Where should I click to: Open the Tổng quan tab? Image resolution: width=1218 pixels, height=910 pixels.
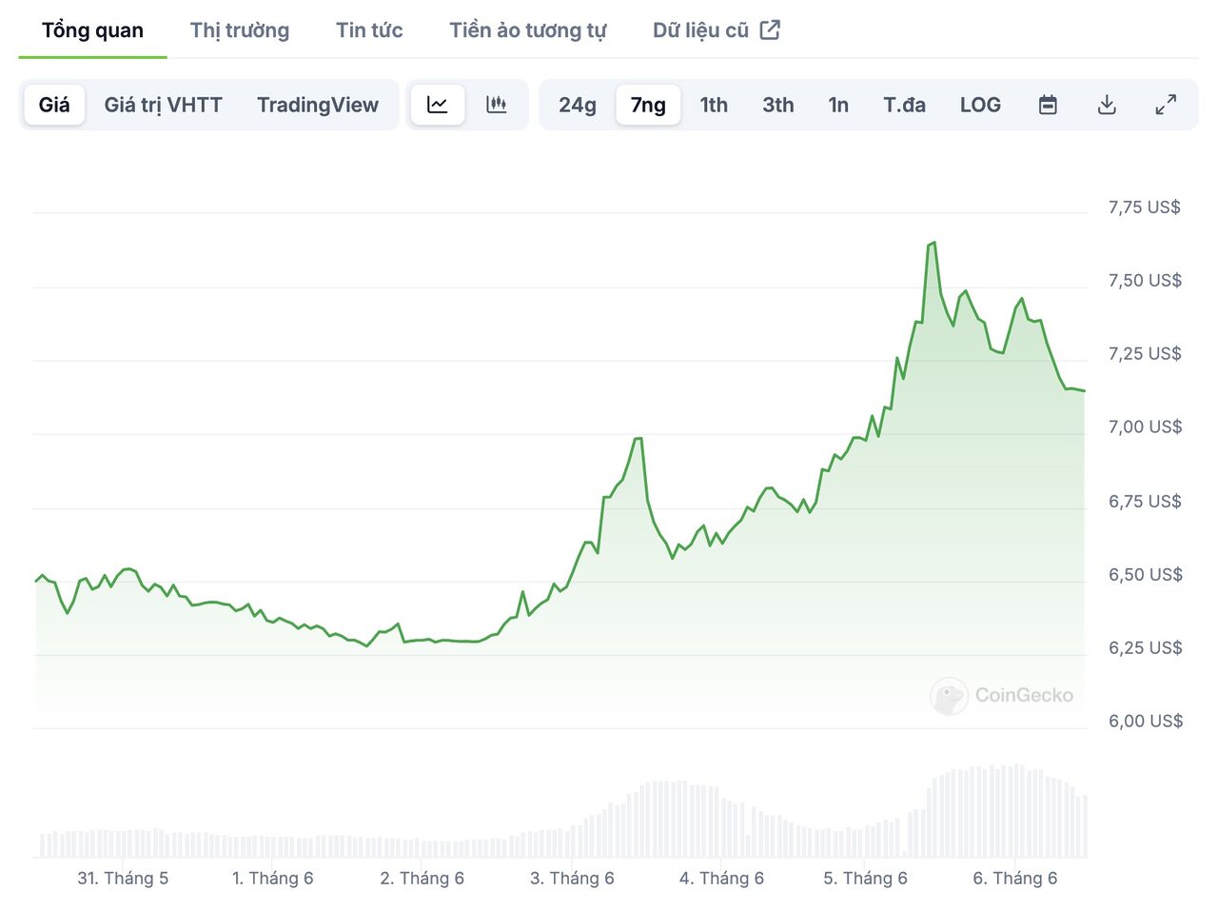point(92,30)
